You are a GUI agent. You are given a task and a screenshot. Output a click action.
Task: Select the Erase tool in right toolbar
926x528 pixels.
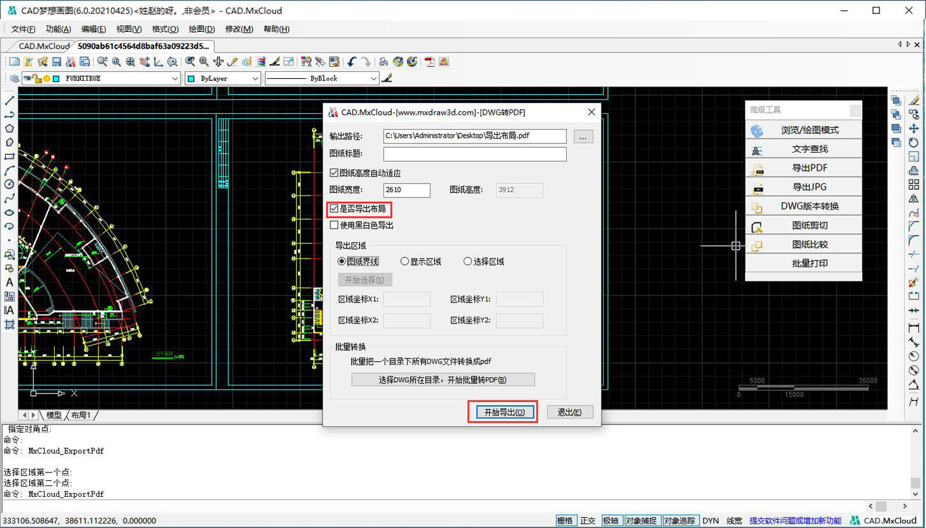914,101
